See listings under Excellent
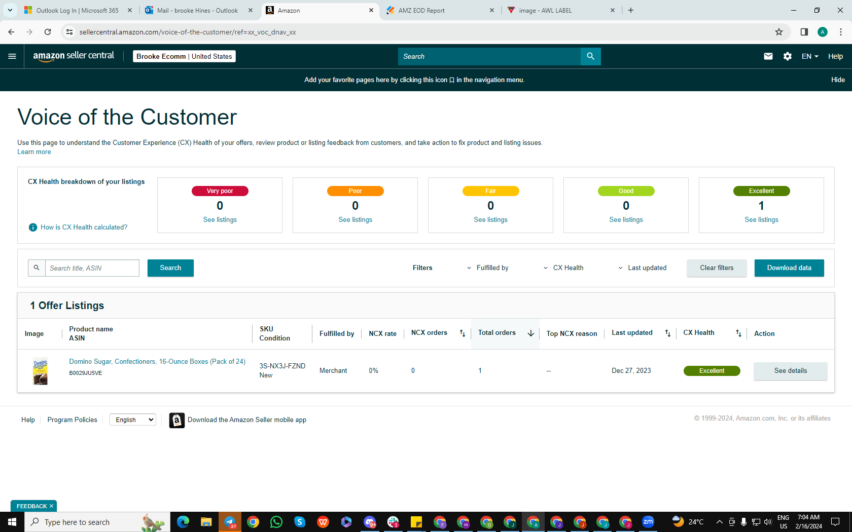Image resolution: width=852 pixels, height=532 pixels. click(762, 220)
